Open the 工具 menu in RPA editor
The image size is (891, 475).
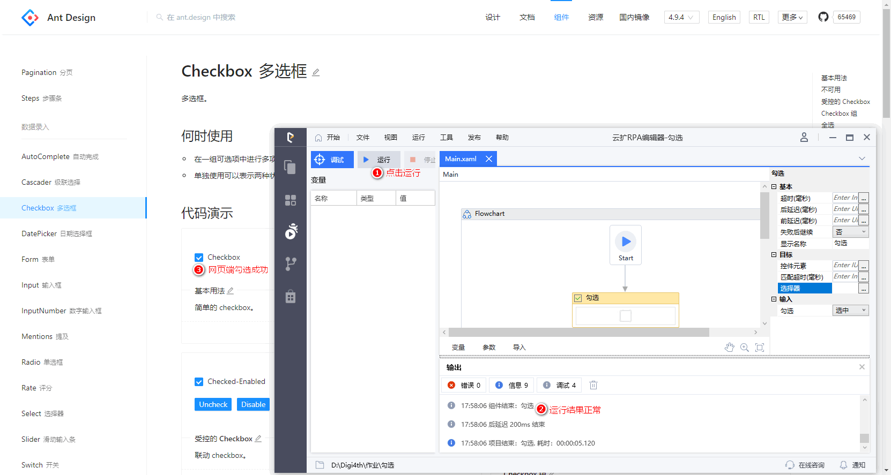tap(447, 138)
